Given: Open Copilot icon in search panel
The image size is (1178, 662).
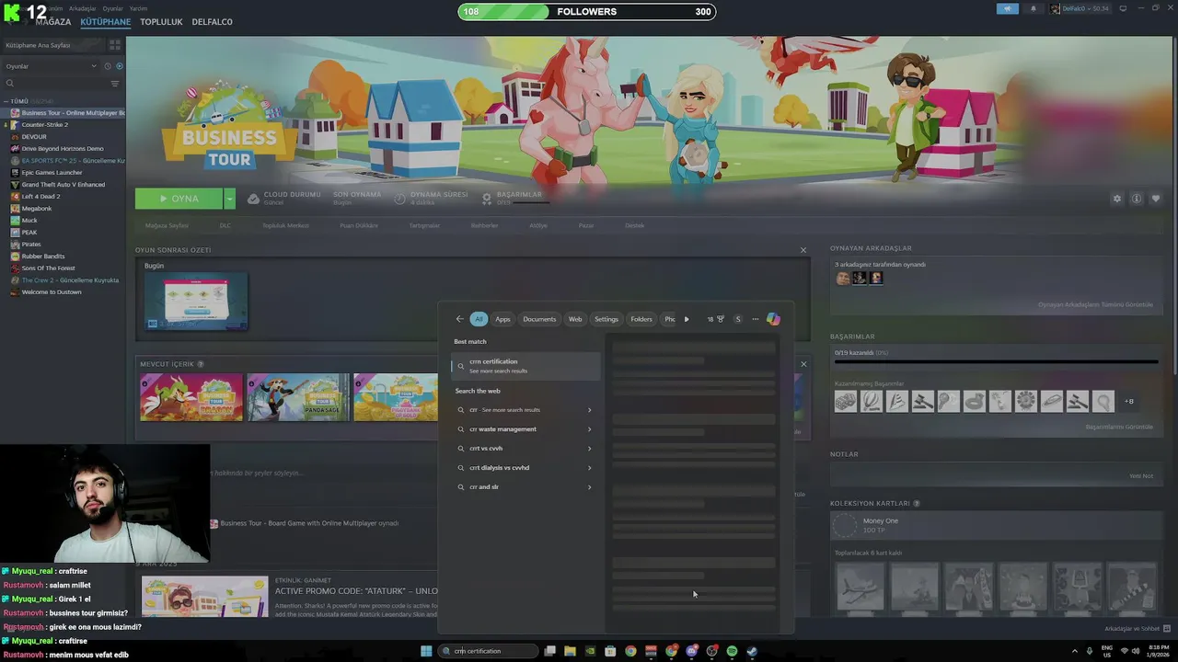Looking at the screenshot, I should point(773,319).
